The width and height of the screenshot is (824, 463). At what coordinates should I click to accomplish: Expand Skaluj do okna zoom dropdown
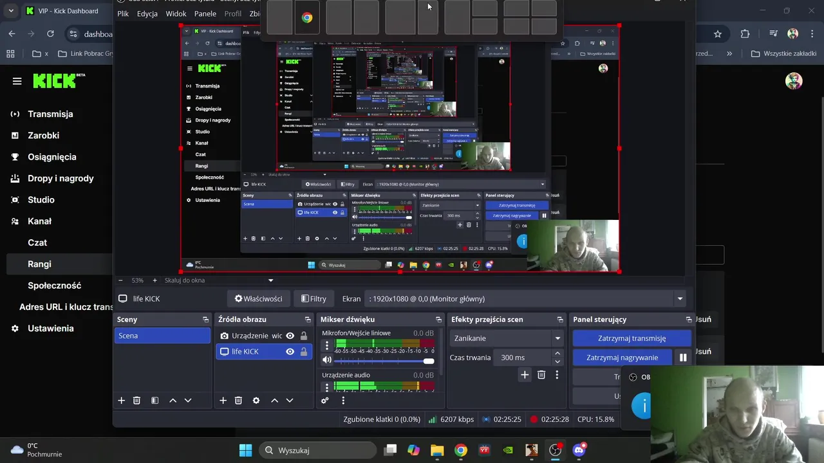270,280
